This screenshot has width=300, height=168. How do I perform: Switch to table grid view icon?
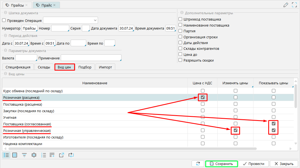pos(15,155)
